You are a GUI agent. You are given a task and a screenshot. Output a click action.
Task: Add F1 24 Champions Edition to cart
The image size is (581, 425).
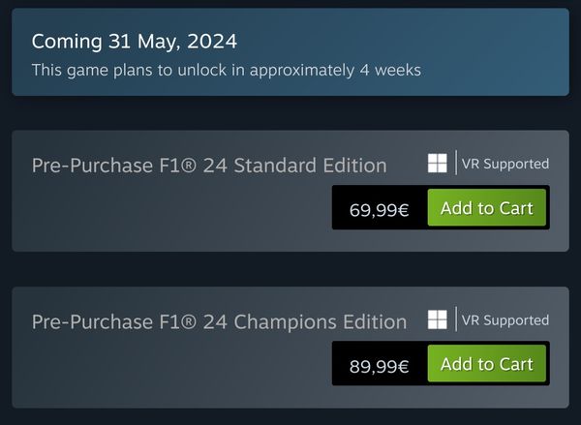[486, 363]
